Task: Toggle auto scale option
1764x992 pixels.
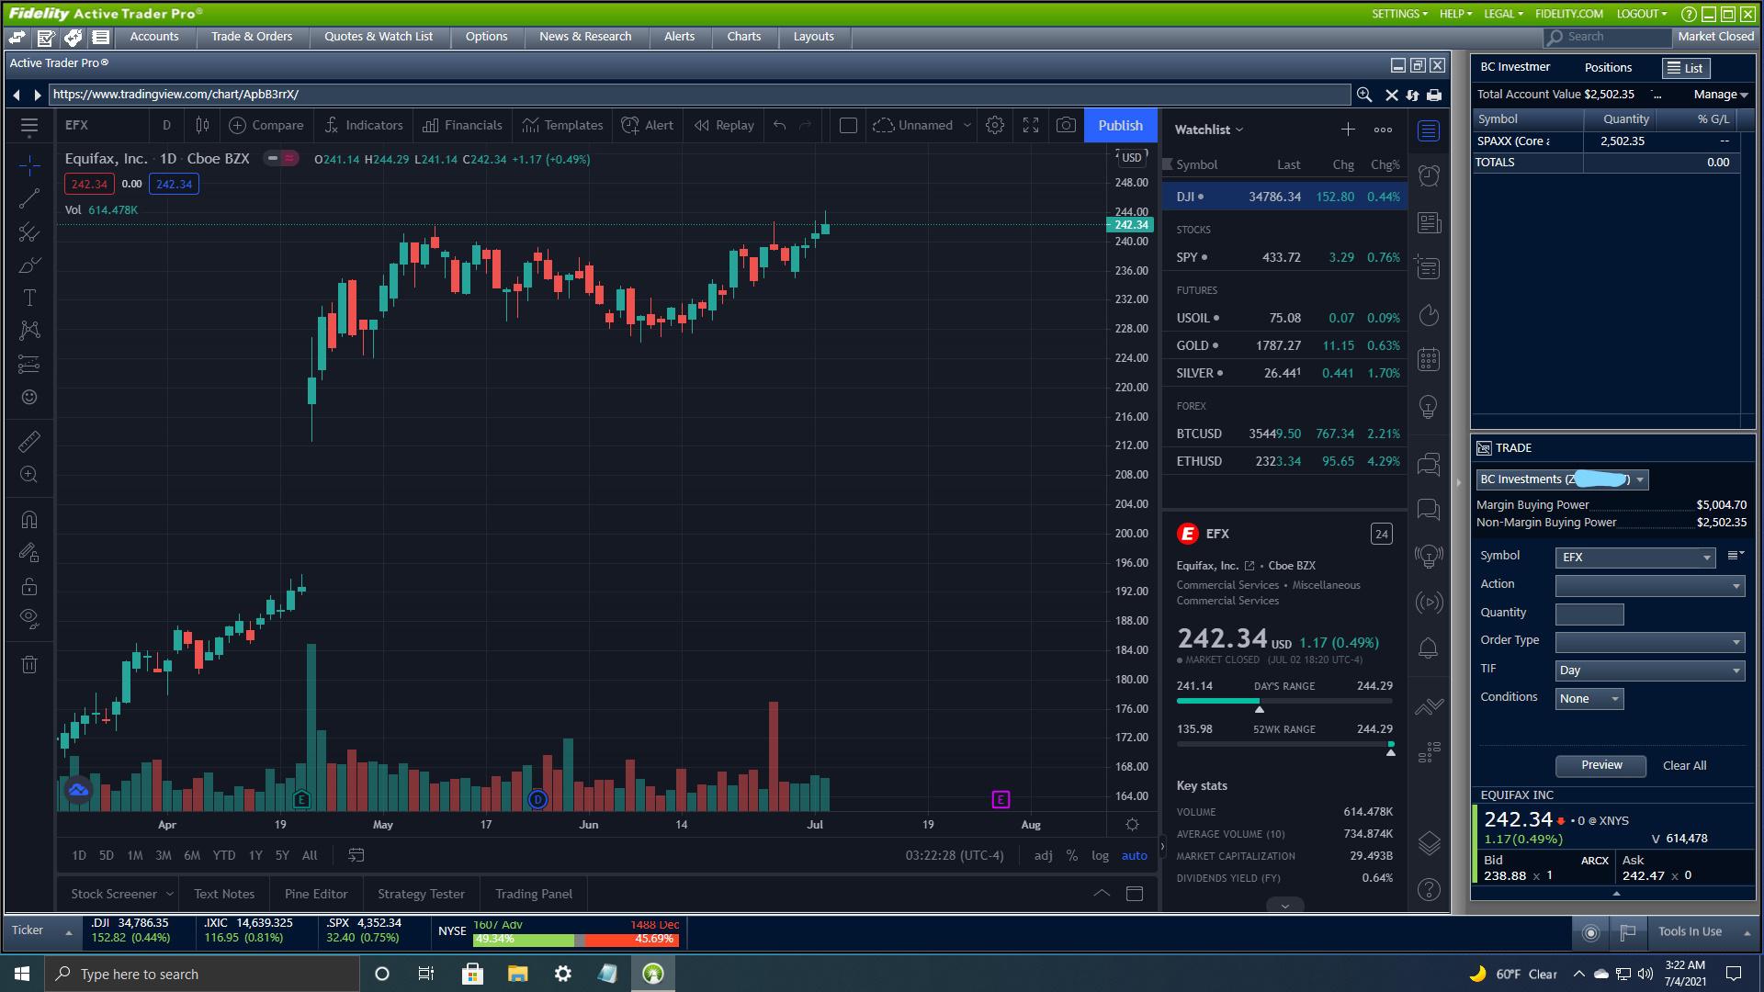Action: [1134, 855]
